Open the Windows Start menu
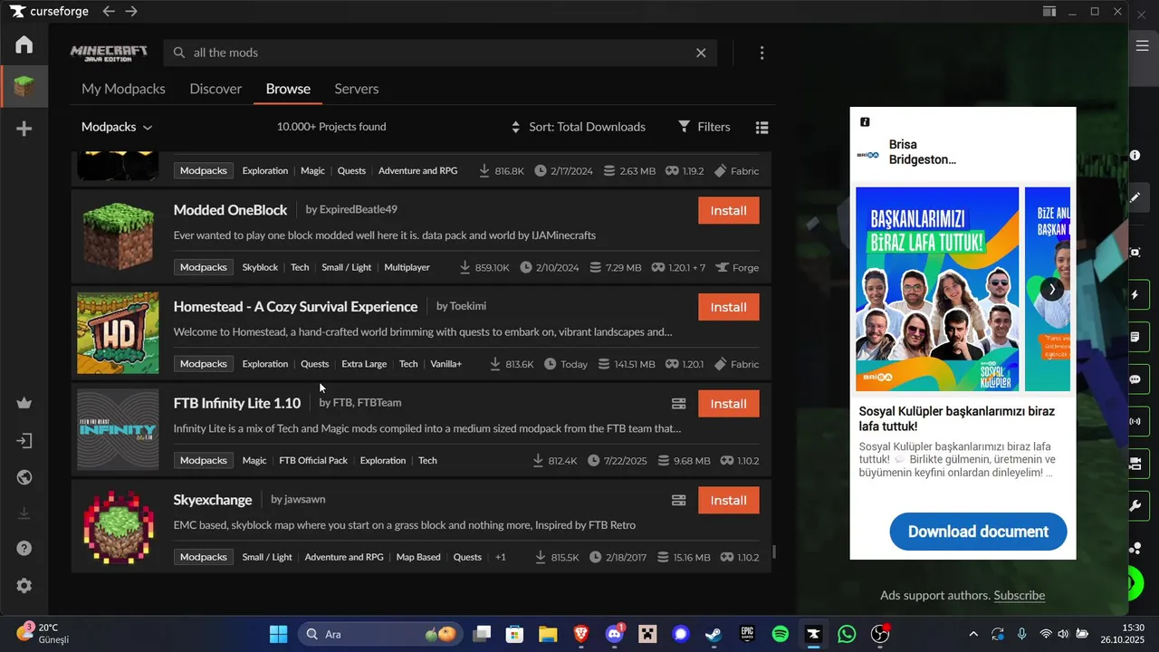This screenshot has width=1159, height=652. 278,634
